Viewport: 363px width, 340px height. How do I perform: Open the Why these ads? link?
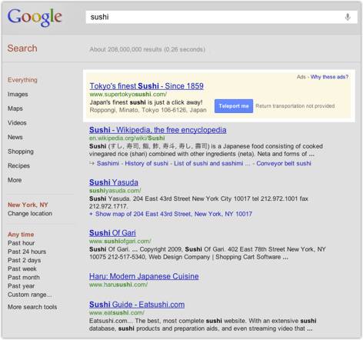click(x=329, y=77)
